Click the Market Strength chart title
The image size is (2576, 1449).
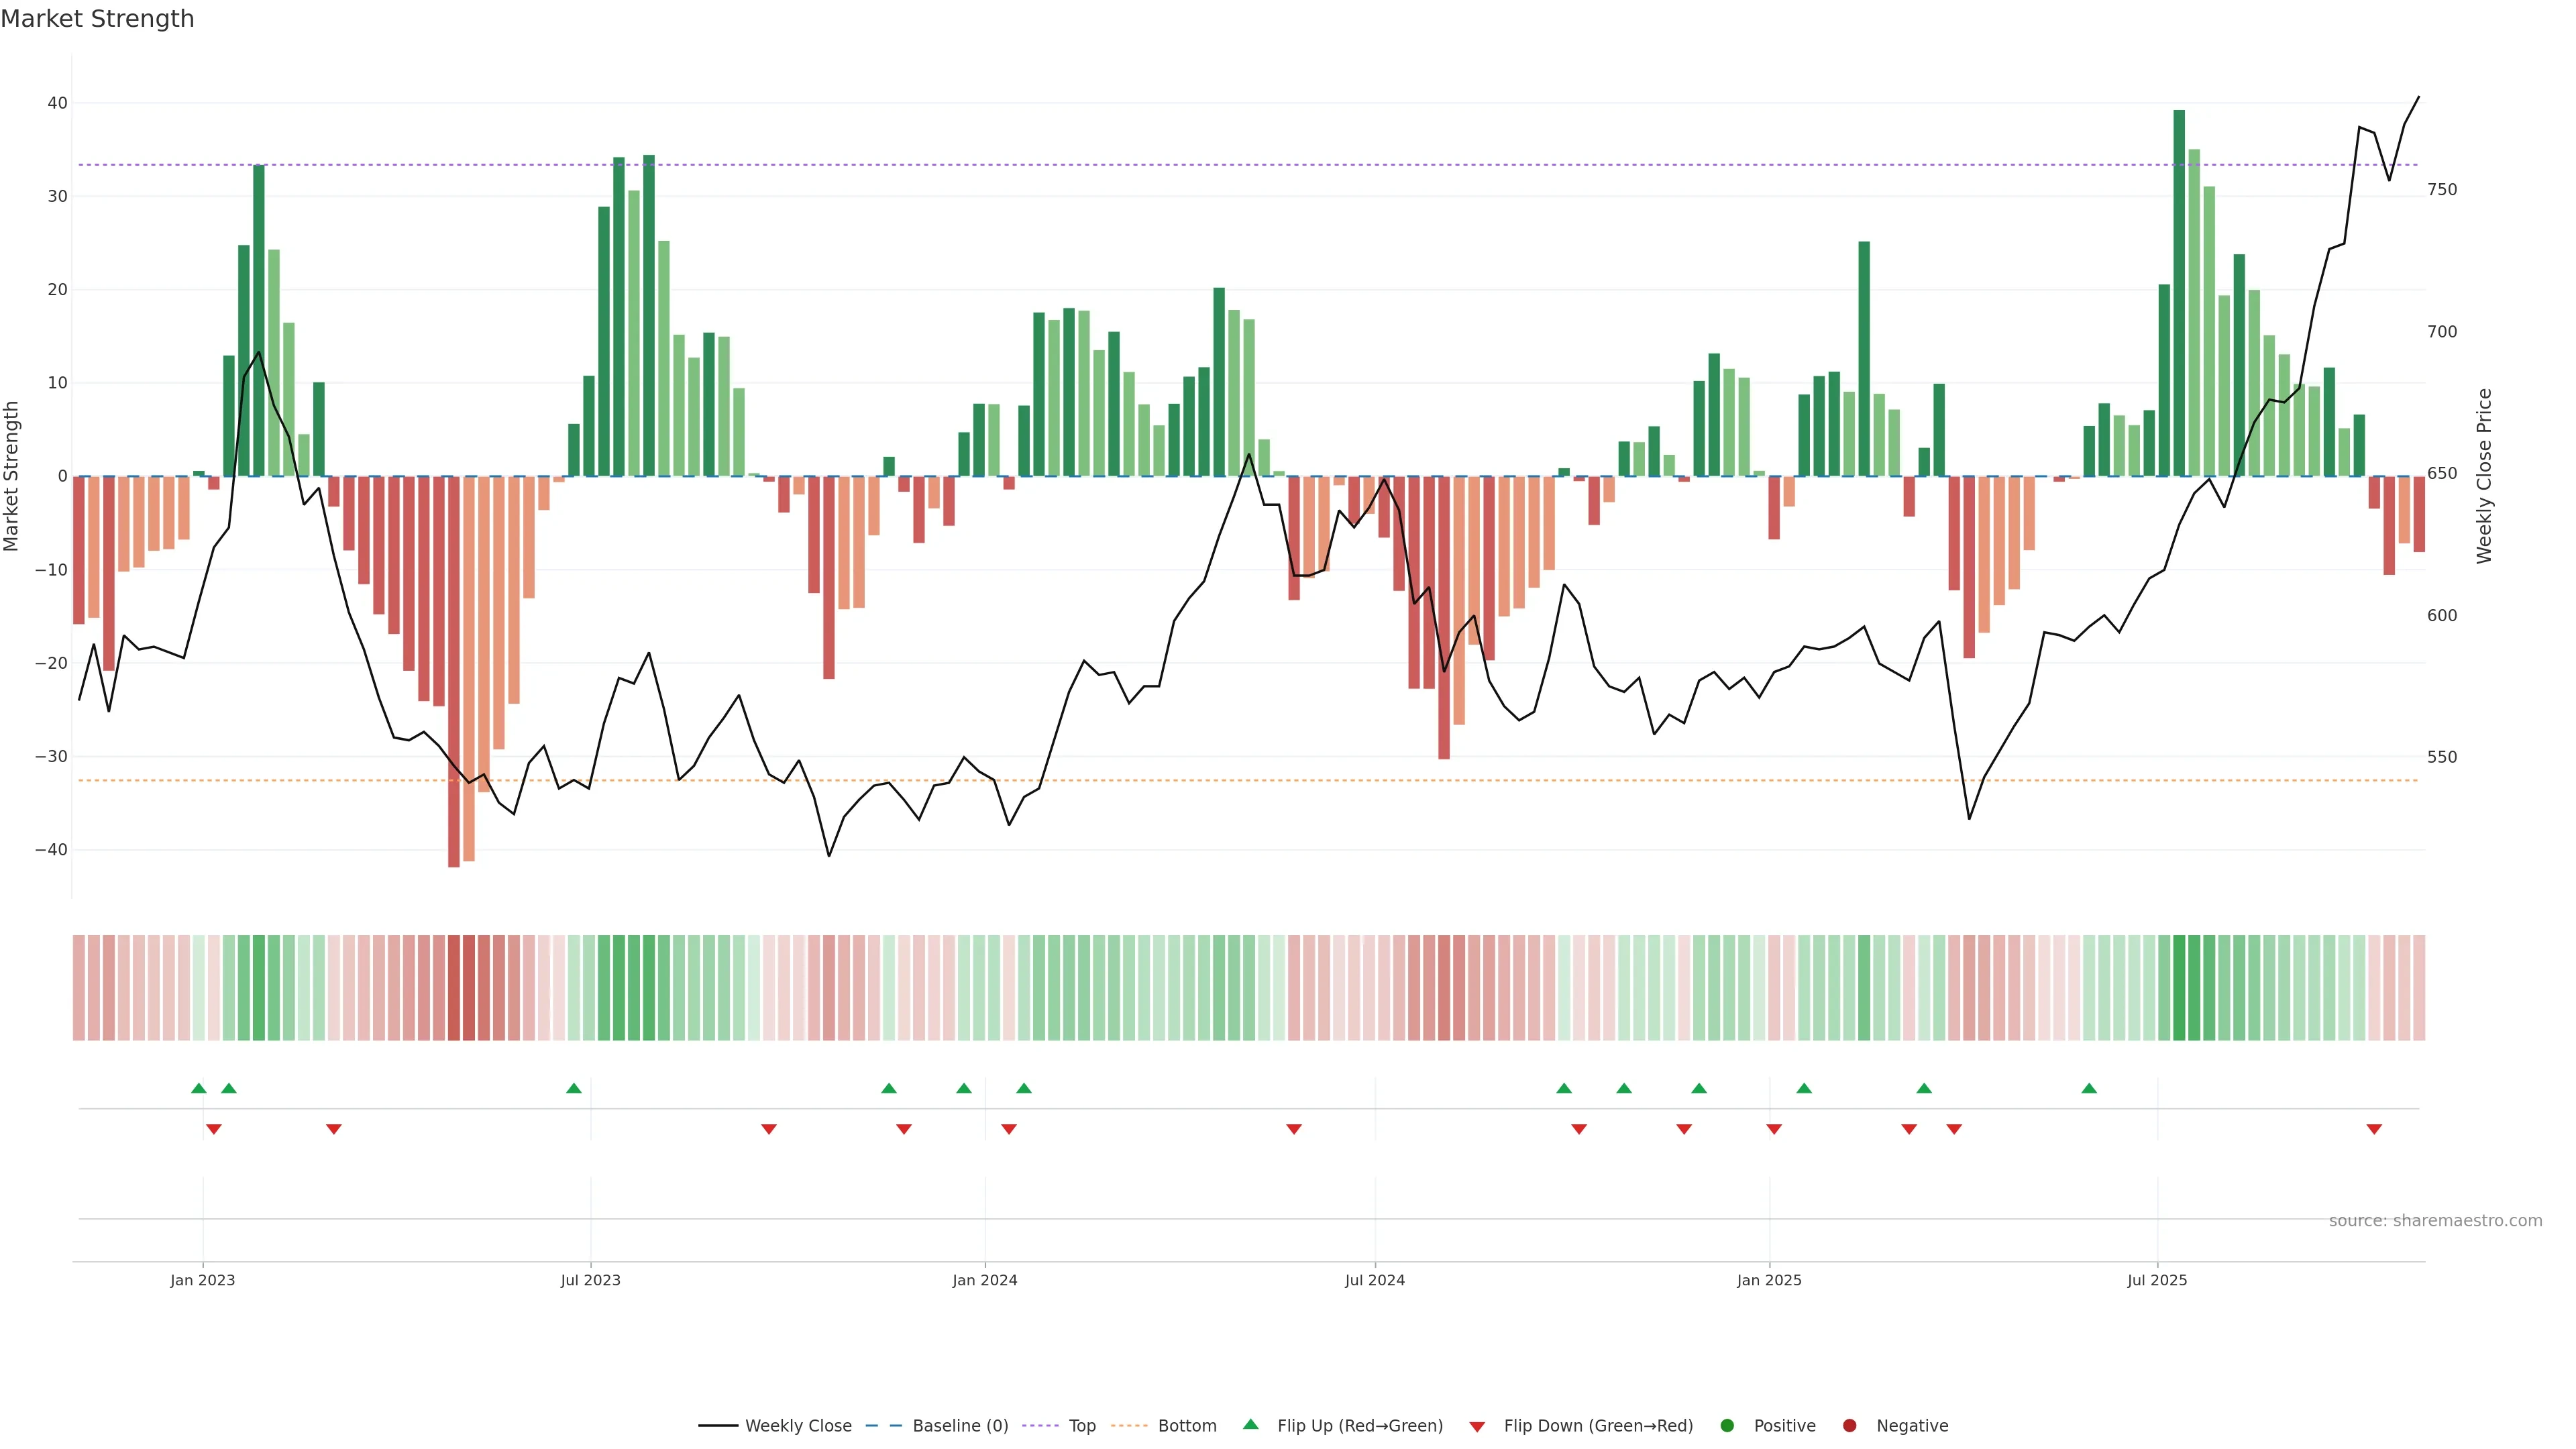tap(97, 19)
